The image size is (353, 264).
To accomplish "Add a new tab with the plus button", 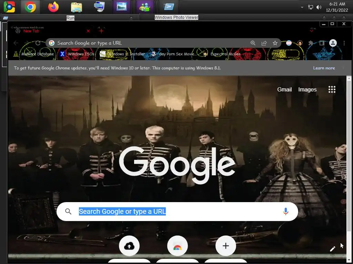I will coord(101,31).
